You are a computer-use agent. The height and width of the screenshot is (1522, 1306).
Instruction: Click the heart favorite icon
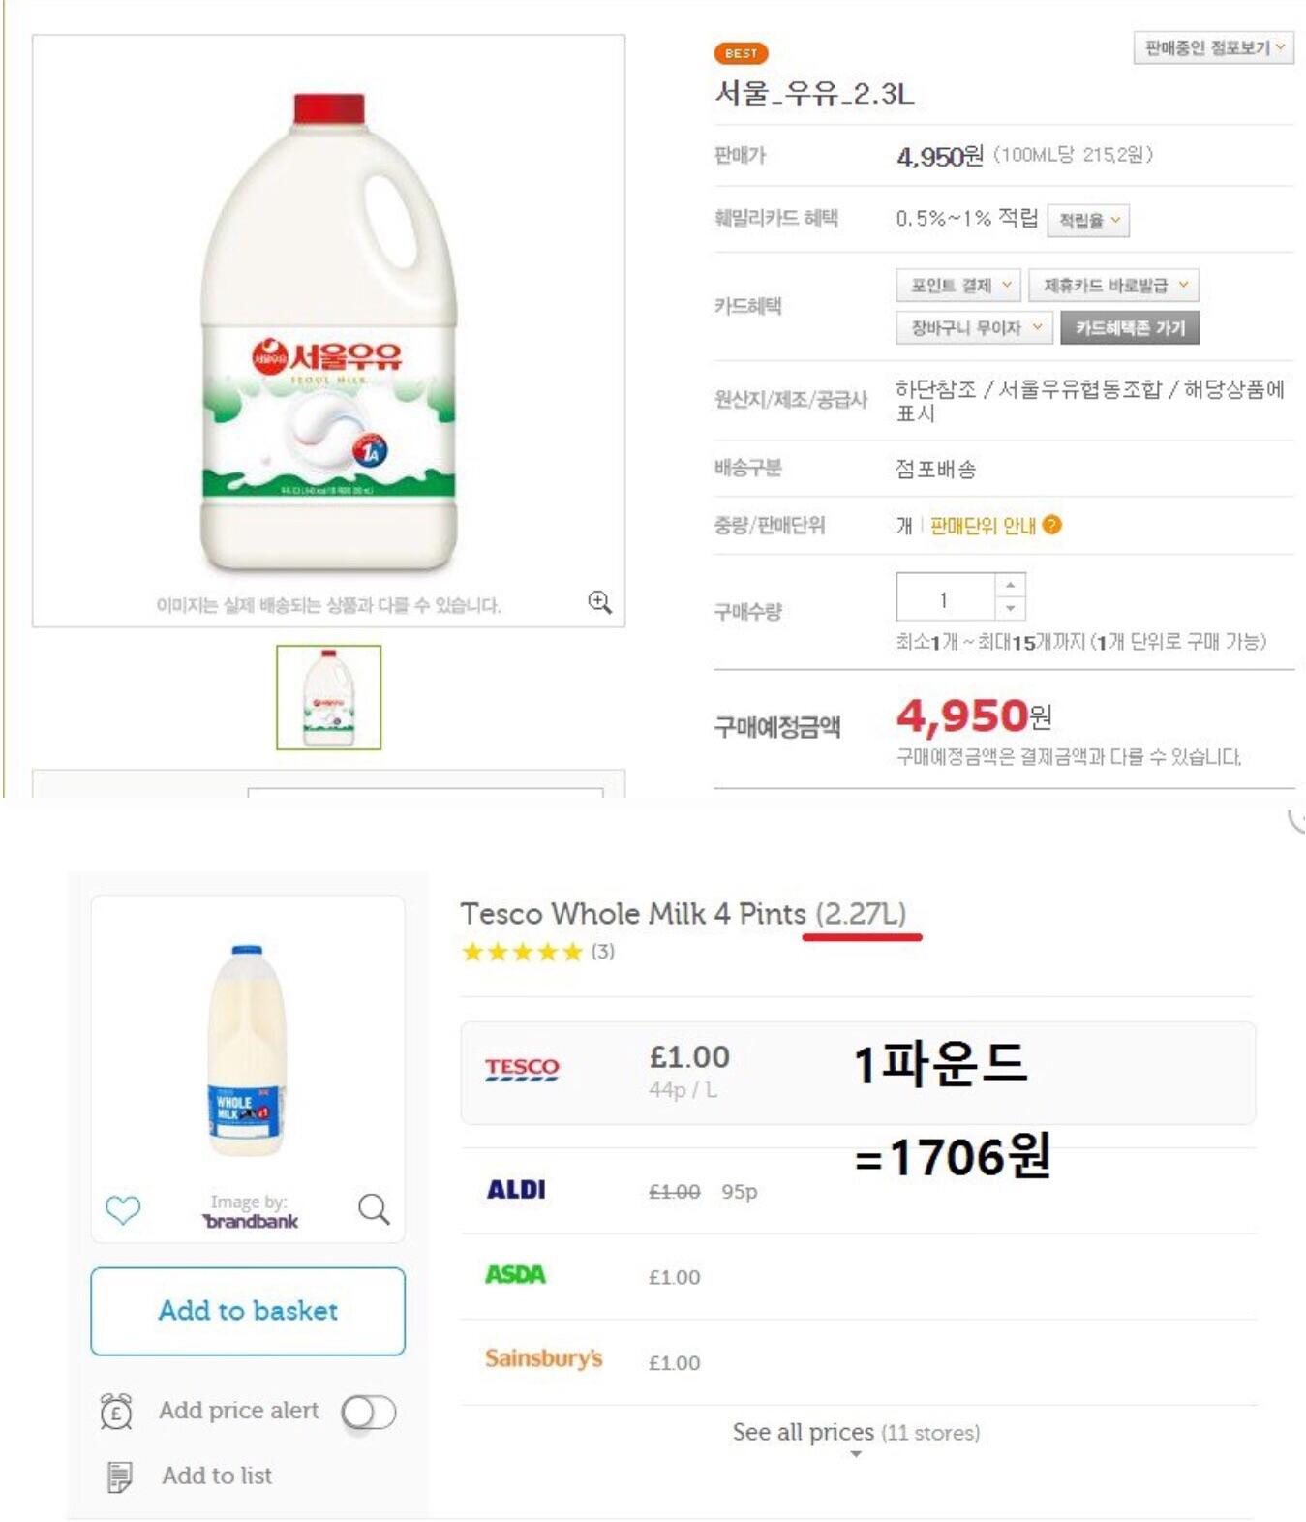coord(123,1209)
